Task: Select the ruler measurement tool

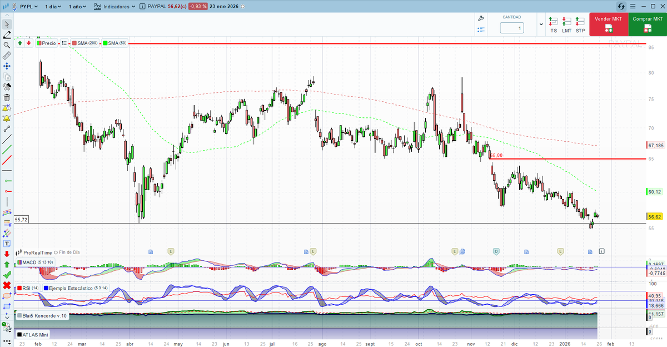Action: (7, 56)
